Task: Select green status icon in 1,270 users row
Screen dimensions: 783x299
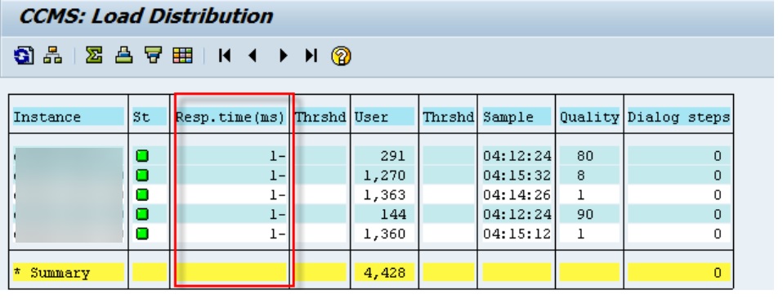Action: click(x=142, y=175)
